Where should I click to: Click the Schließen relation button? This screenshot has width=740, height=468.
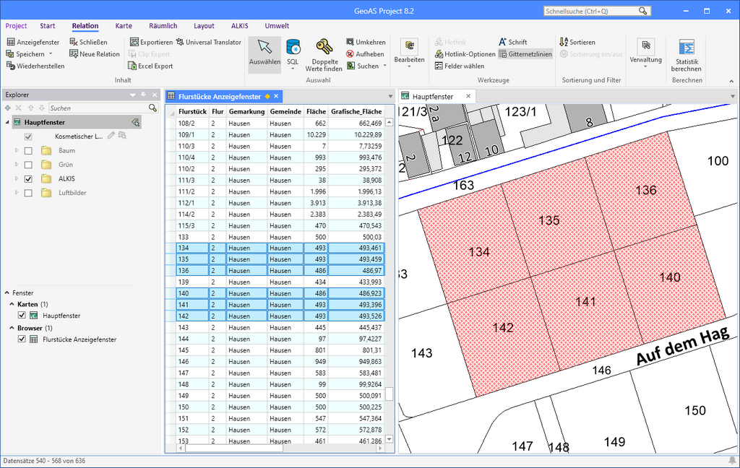87,42
